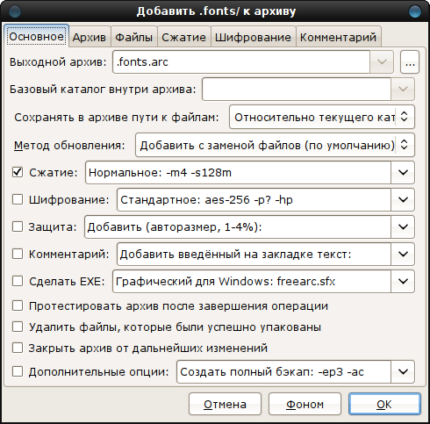
Task: Switch to the Сжатие tab
Action: pyautogui.click(x=184, y=37)
